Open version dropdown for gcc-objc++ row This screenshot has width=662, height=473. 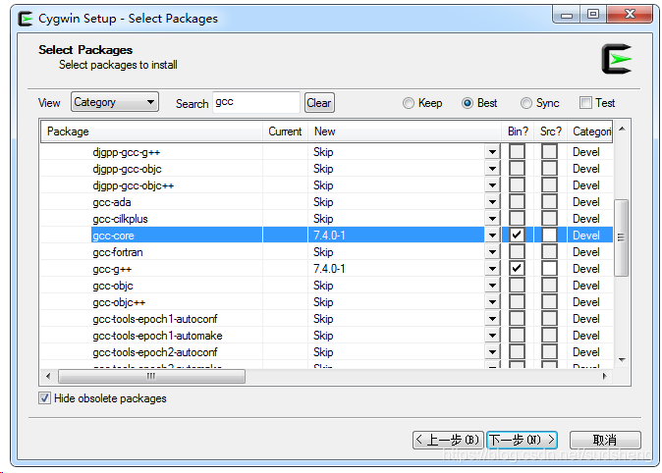(x=492, y=302)
